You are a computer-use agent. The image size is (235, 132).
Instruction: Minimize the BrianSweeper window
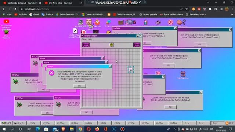pyautogui.click(x=138, y=36)
